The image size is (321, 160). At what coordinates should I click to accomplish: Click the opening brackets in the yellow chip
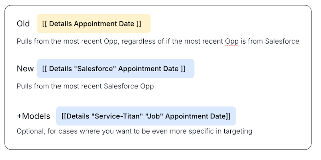click(x=45, y=24)
